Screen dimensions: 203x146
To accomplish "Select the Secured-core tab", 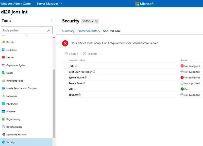I will tap(112, 31).
